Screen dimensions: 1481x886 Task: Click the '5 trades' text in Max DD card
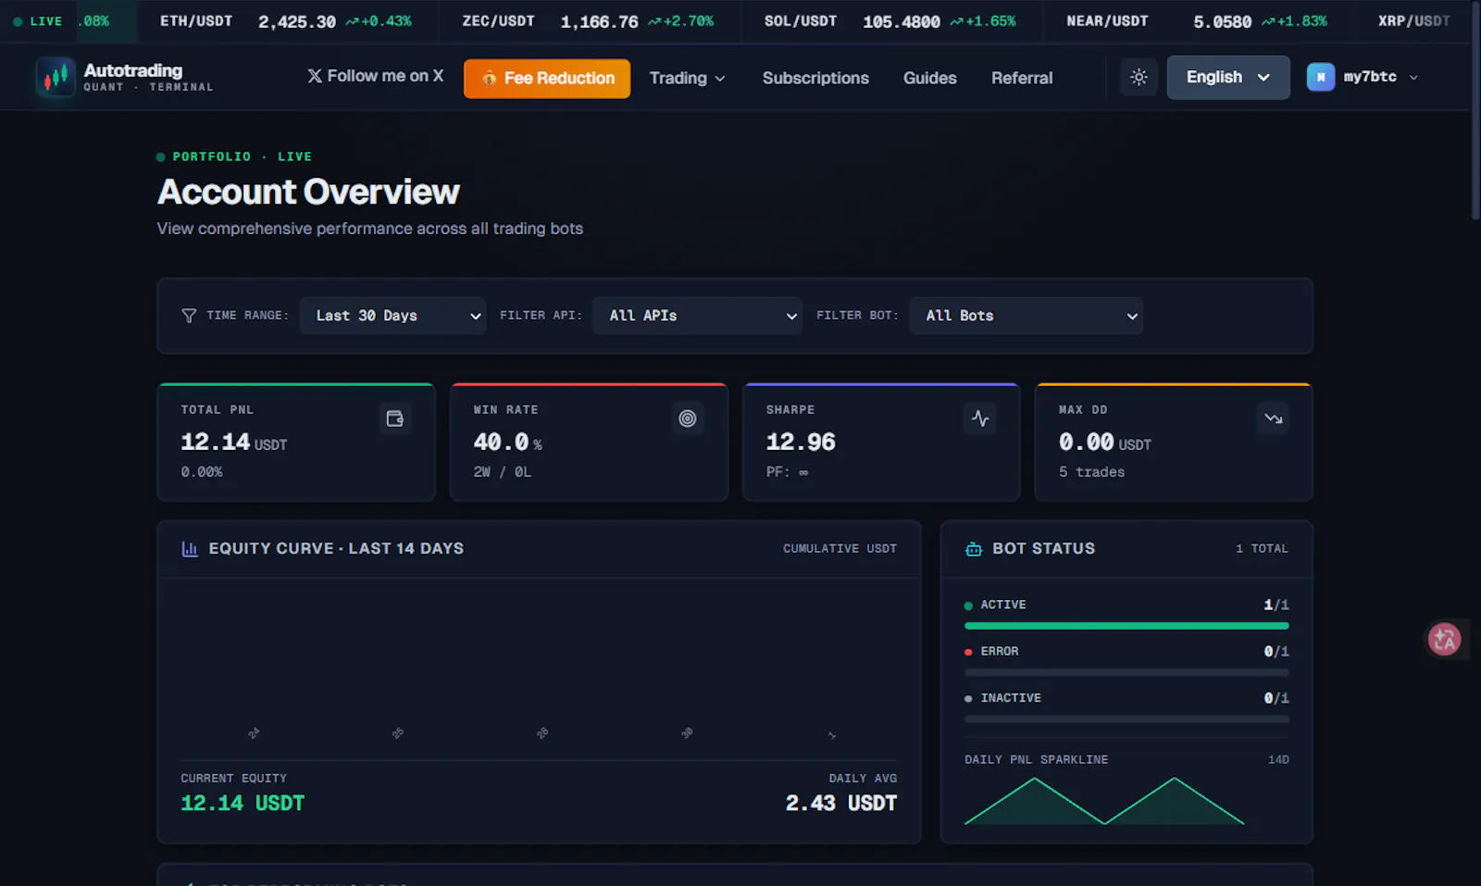1092,472
